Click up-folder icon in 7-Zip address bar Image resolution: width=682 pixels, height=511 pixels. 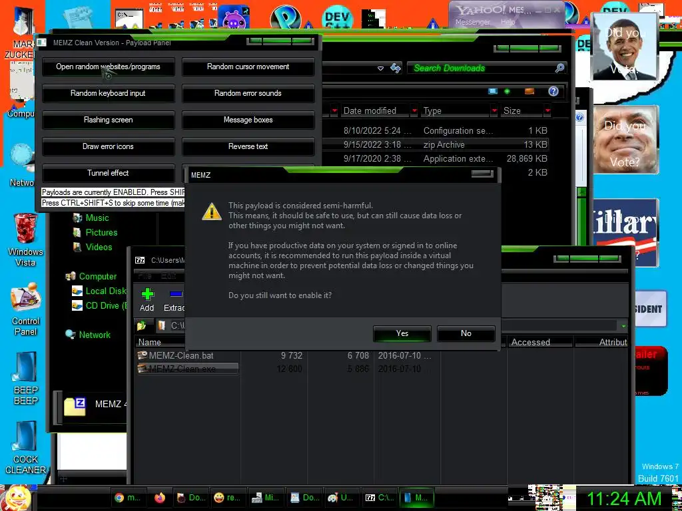[141, 325]
